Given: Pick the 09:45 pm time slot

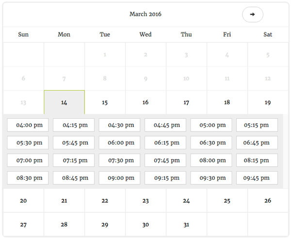Looking at the screenshot, I should pyautogui.click(x=257, y=178).
